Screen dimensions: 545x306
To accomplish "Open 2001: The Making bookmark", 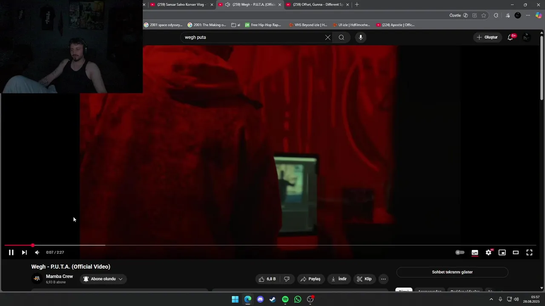I will 207,25.
